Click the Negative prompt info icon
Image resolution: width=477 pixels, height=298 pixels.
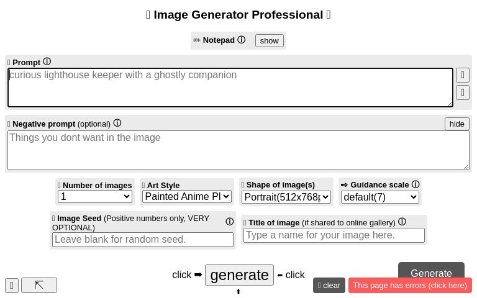117,123
